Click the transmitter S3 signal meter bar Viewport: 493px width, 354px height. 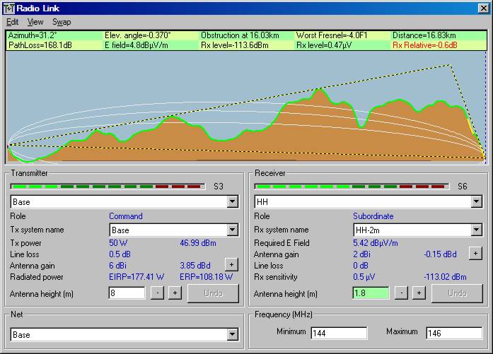108,187
